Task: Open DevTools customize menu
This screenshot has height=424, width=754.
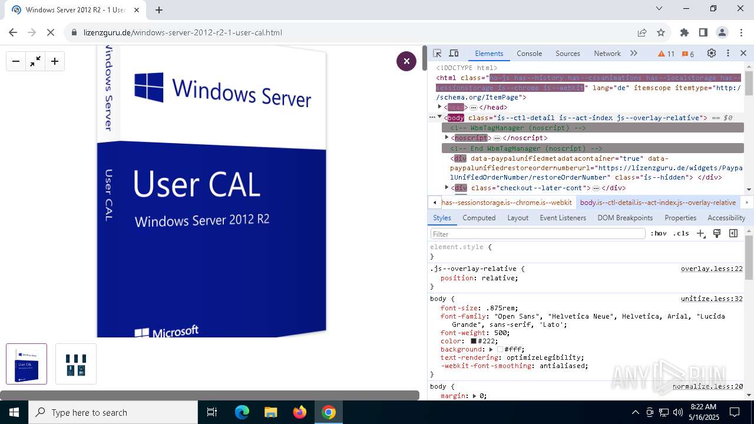Action: point(728,53)
